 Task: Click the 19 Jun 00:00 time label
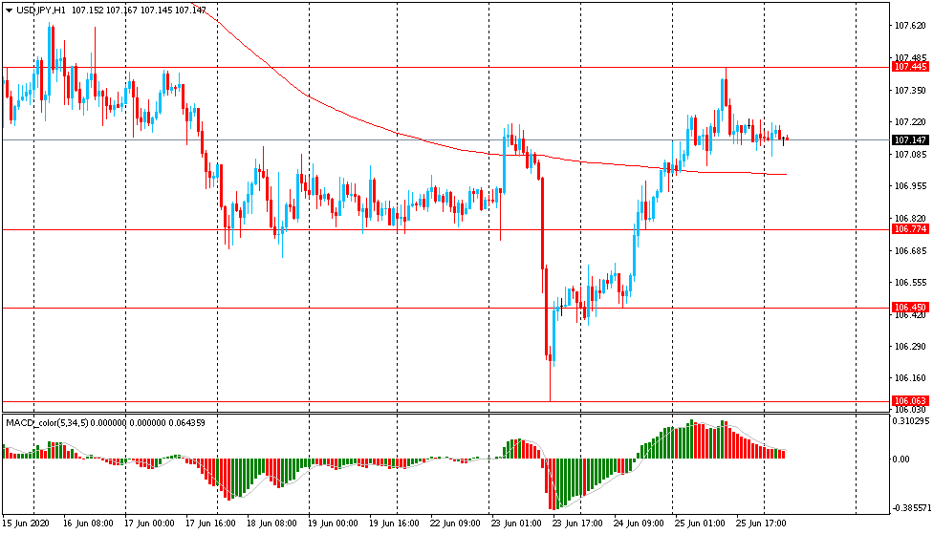pyautogui.click(x=333, y=523)
